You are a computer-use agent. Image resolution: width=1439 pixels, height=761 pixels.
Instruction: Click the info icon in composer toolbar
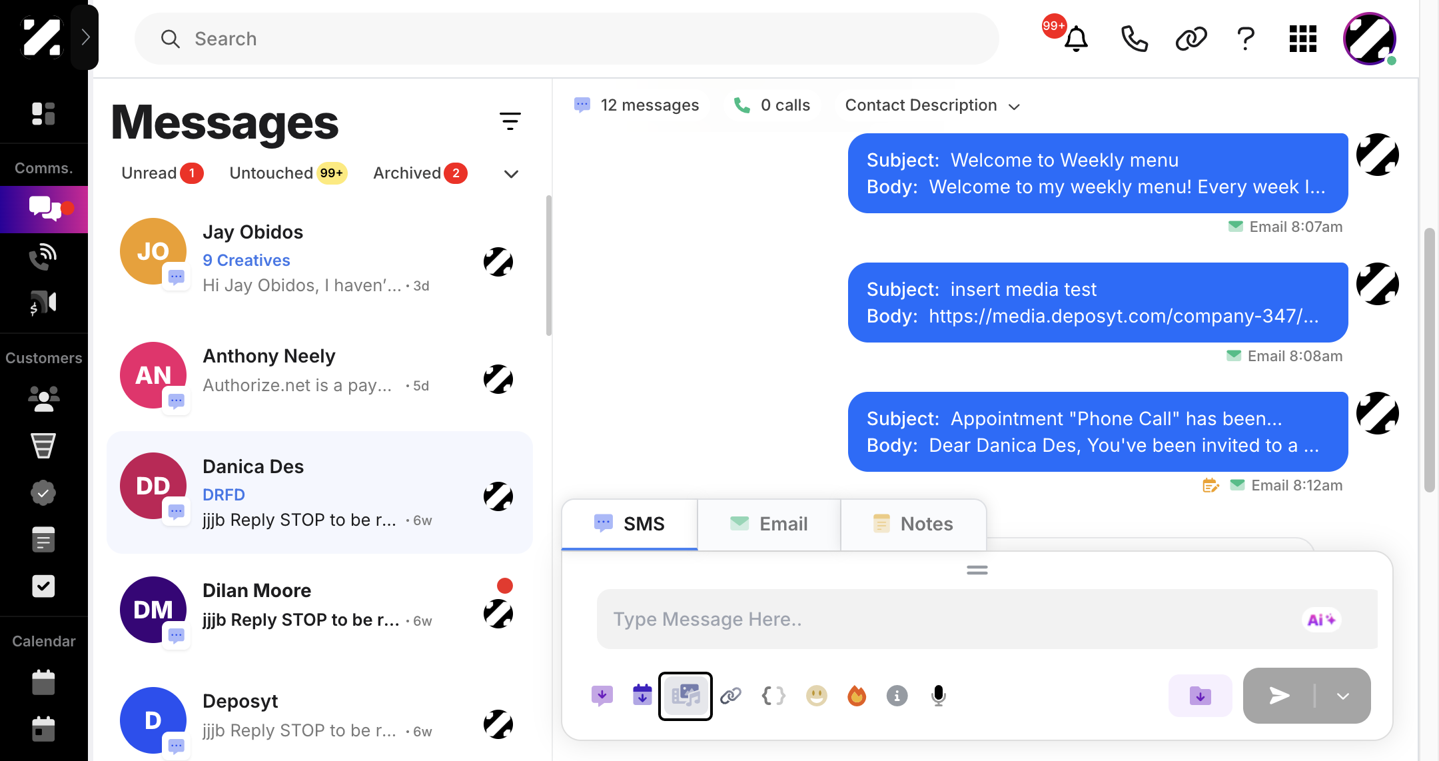[897, 696]
